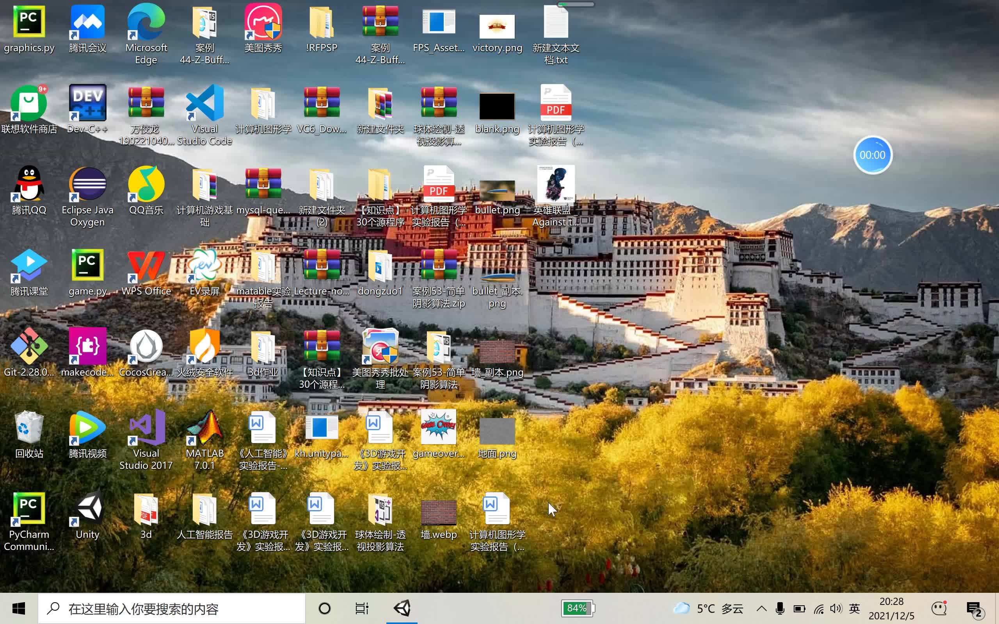The image size is (999, 624).
Task: Open the clock showing 20:28 2021/12/5
Action: pyautogui.click(x=891, y=608)
